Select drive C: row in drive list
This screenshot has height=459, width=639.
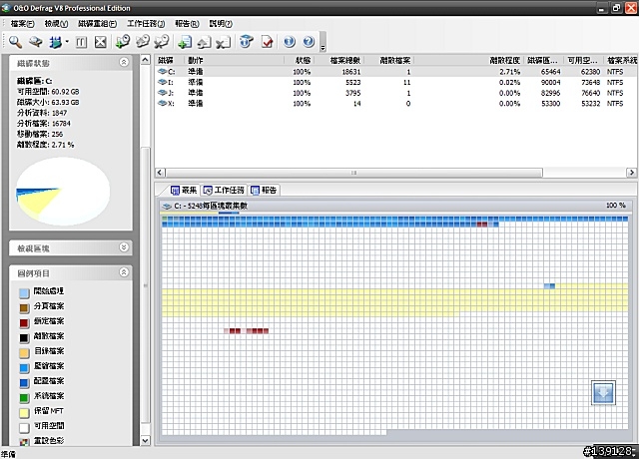(x=395, y=72)
